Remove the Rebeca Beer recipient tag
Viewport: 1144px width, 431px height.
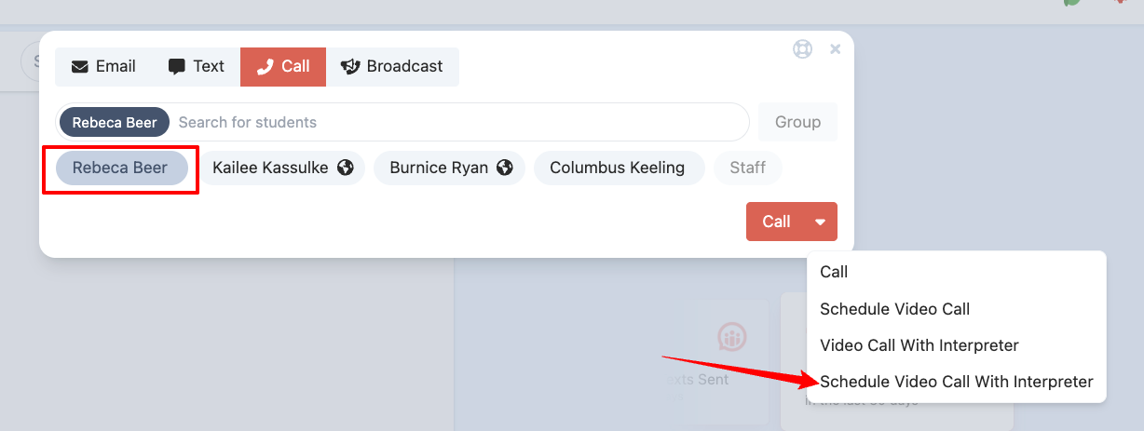[115, 122]
